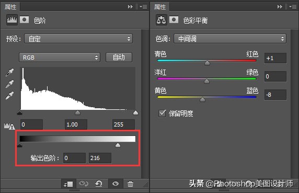
Task: Open Levels panel flyout menu
Action: [x=143, y=7]
